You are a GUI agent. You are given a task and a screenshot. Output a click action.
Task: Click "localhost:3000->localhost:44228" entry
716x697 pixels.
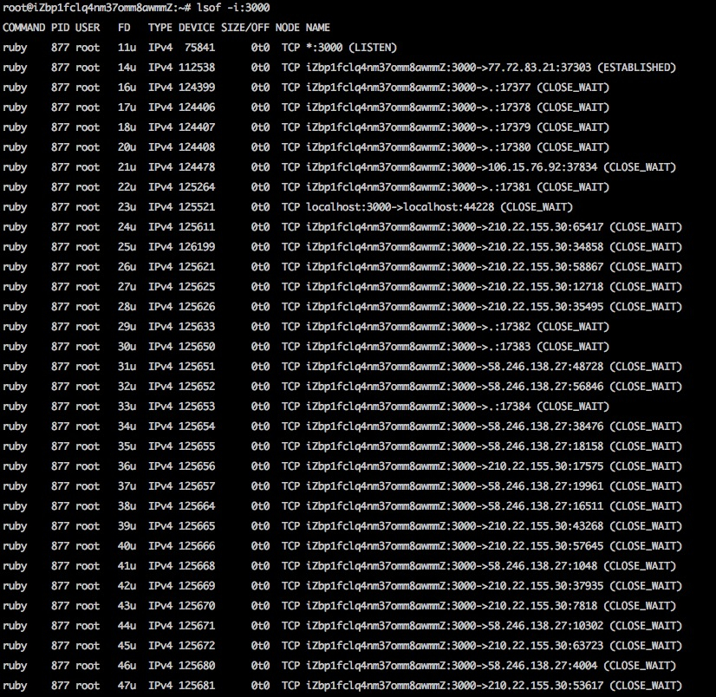(x=400, y=207)
